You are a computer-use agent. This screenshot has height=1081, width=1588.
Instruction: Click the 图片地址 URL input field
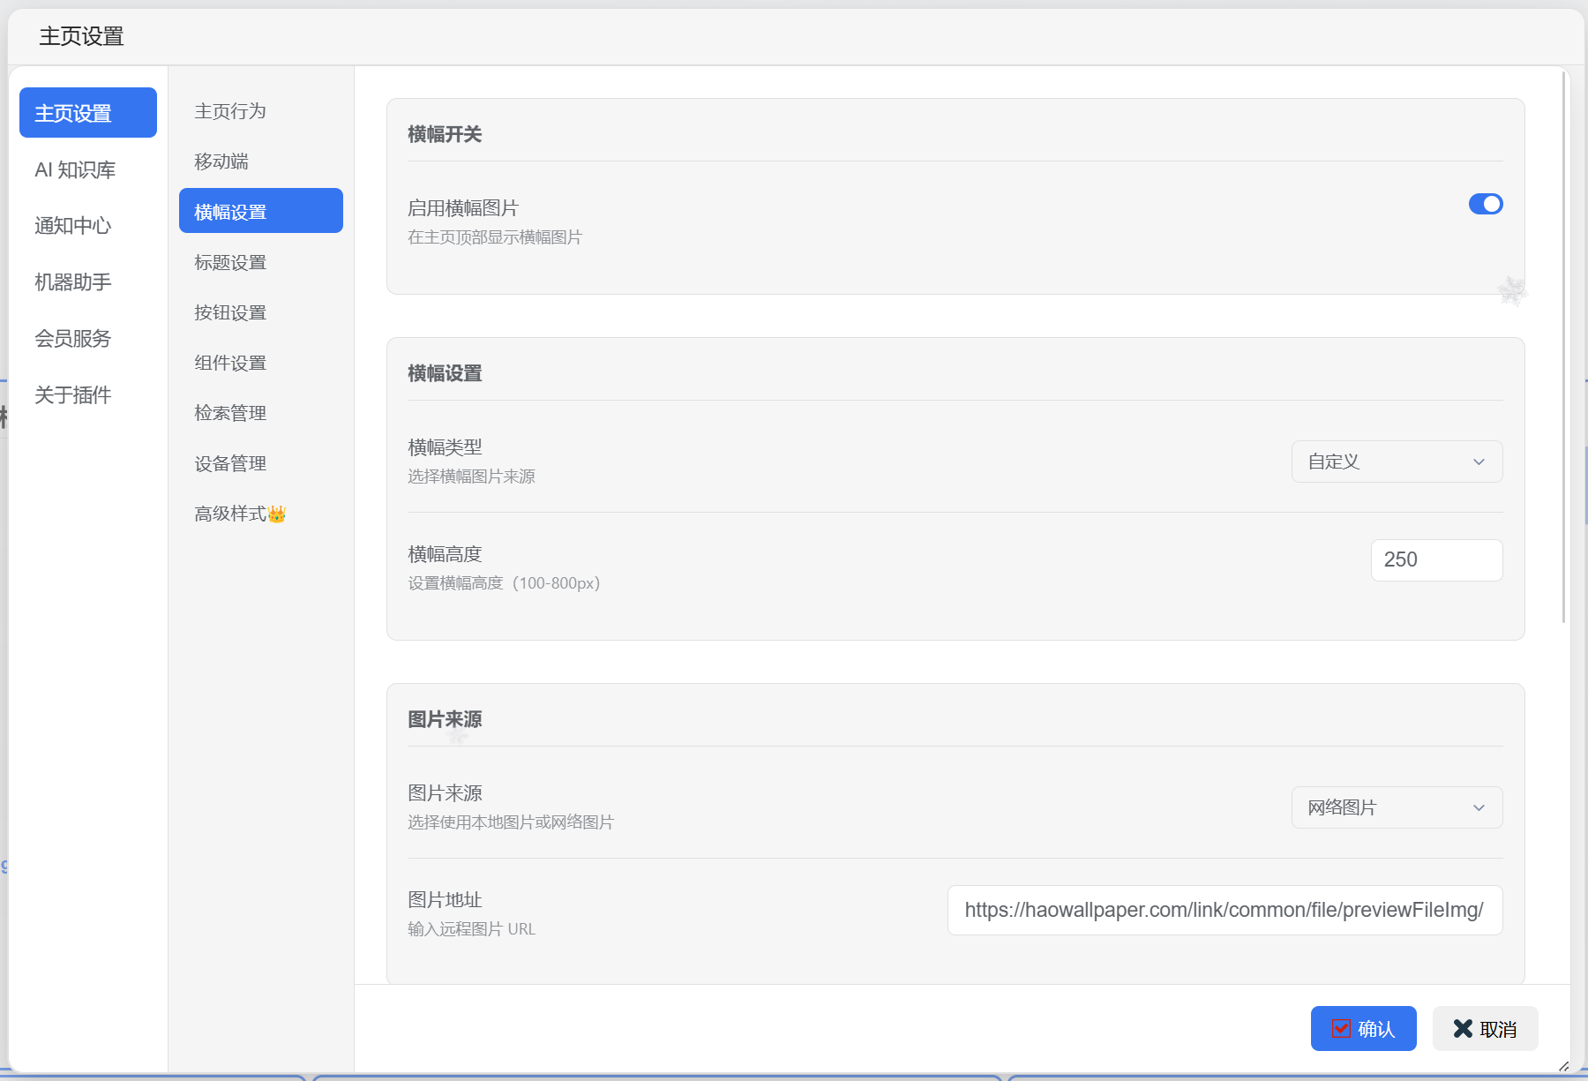point(1225,910)
